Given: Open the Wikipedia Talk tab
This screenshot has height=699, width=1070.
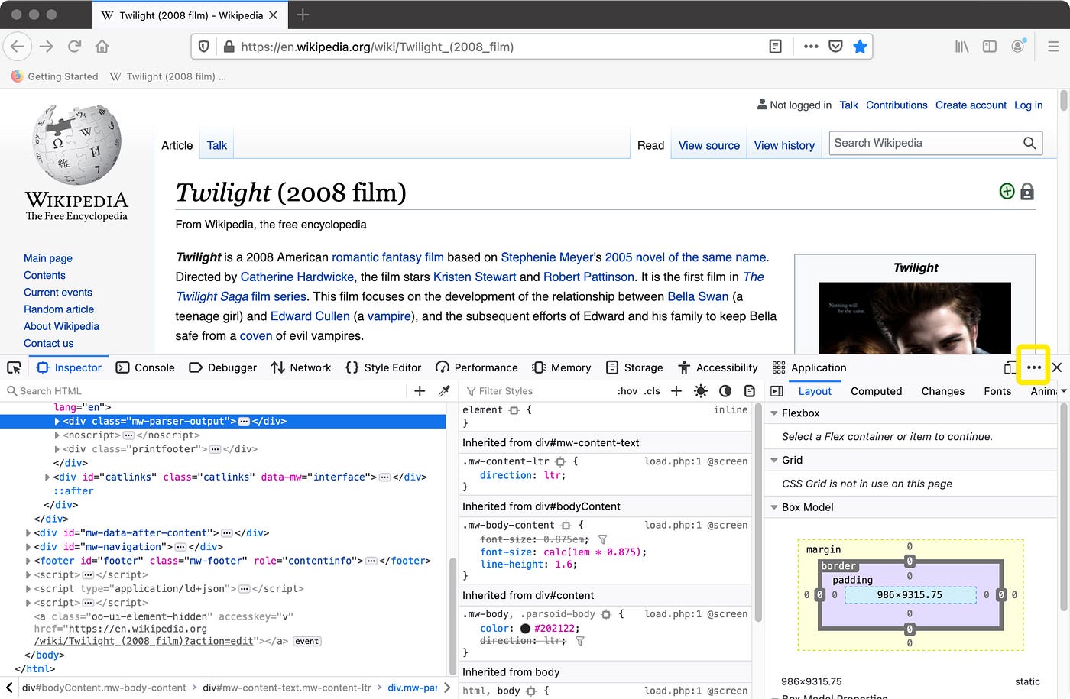Looking at the screenshot, I should pos(216,145).
